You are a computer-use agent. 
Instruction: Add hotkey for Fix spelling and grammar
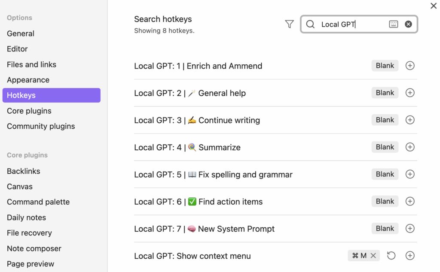pyautogui.click(x=410, y=174)
